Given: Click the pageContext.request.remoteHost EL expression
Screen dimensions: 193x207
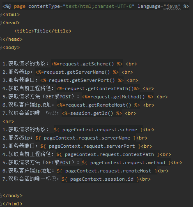Looking at the screenshot, I should point(107,171).
